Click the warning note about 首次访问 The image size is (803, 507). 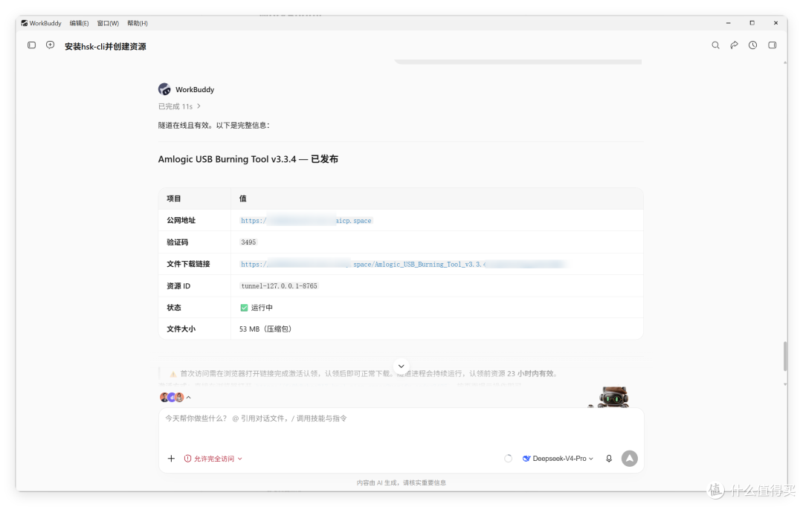(x=364, y=373)
